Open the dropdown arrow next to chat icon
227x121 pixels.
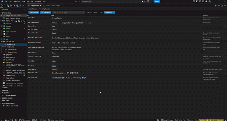click(151, 1)
